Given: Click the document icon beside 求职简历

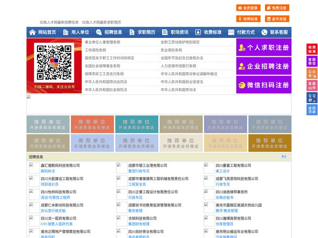Looking at the screenshot, I should click(x=132, y=32).
